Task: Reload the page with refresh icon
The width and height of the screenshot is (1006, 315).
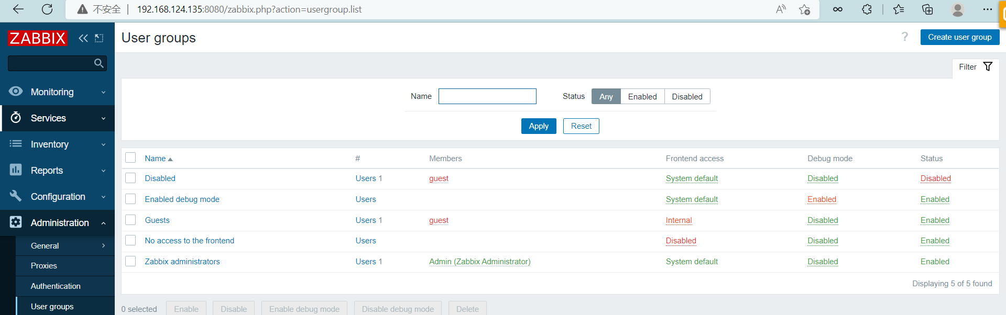Action: 47,9
